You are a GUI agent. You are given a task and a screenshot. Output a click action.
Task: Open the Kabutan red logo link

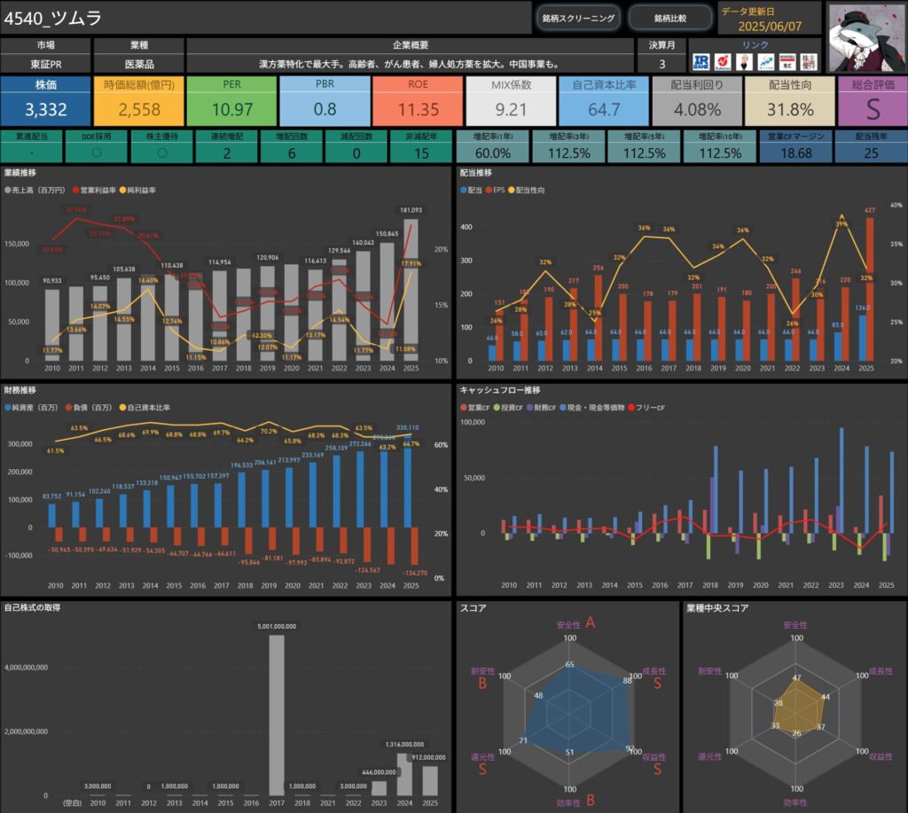722,62
